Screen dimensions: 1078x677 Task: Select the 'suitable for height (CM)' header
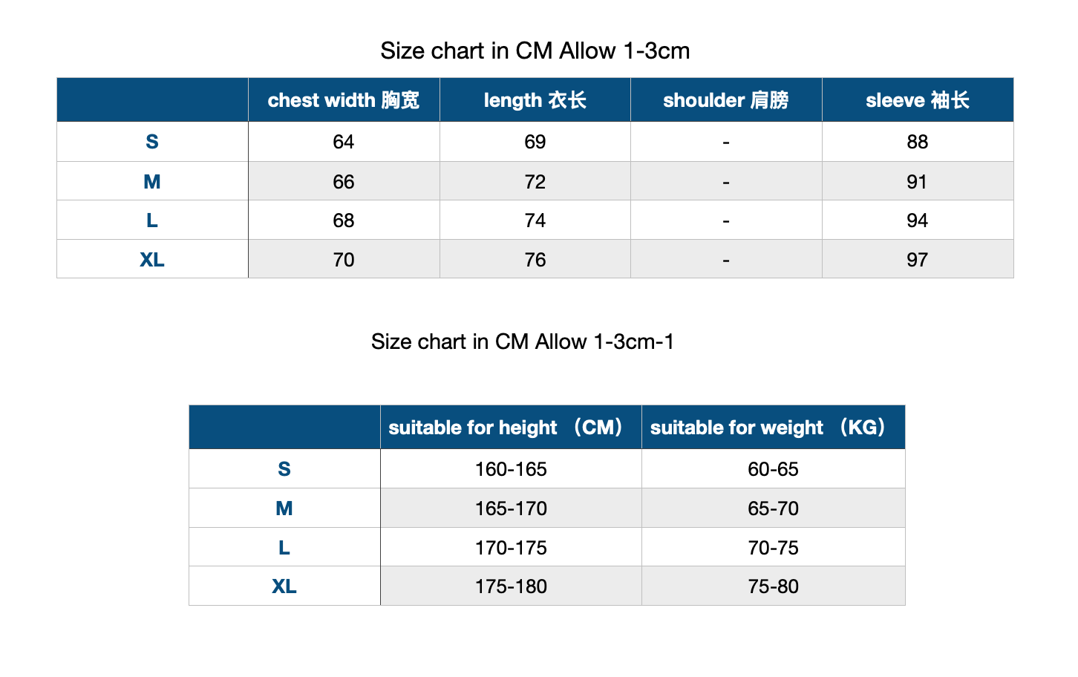[511, 427]
